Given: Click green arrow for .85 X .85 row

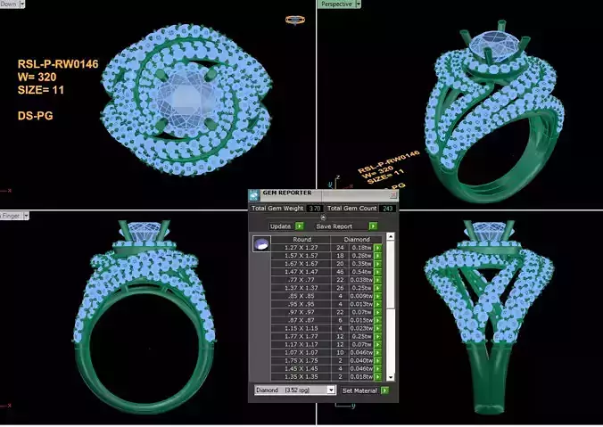Looking at the screenshot, I should 377,296.
